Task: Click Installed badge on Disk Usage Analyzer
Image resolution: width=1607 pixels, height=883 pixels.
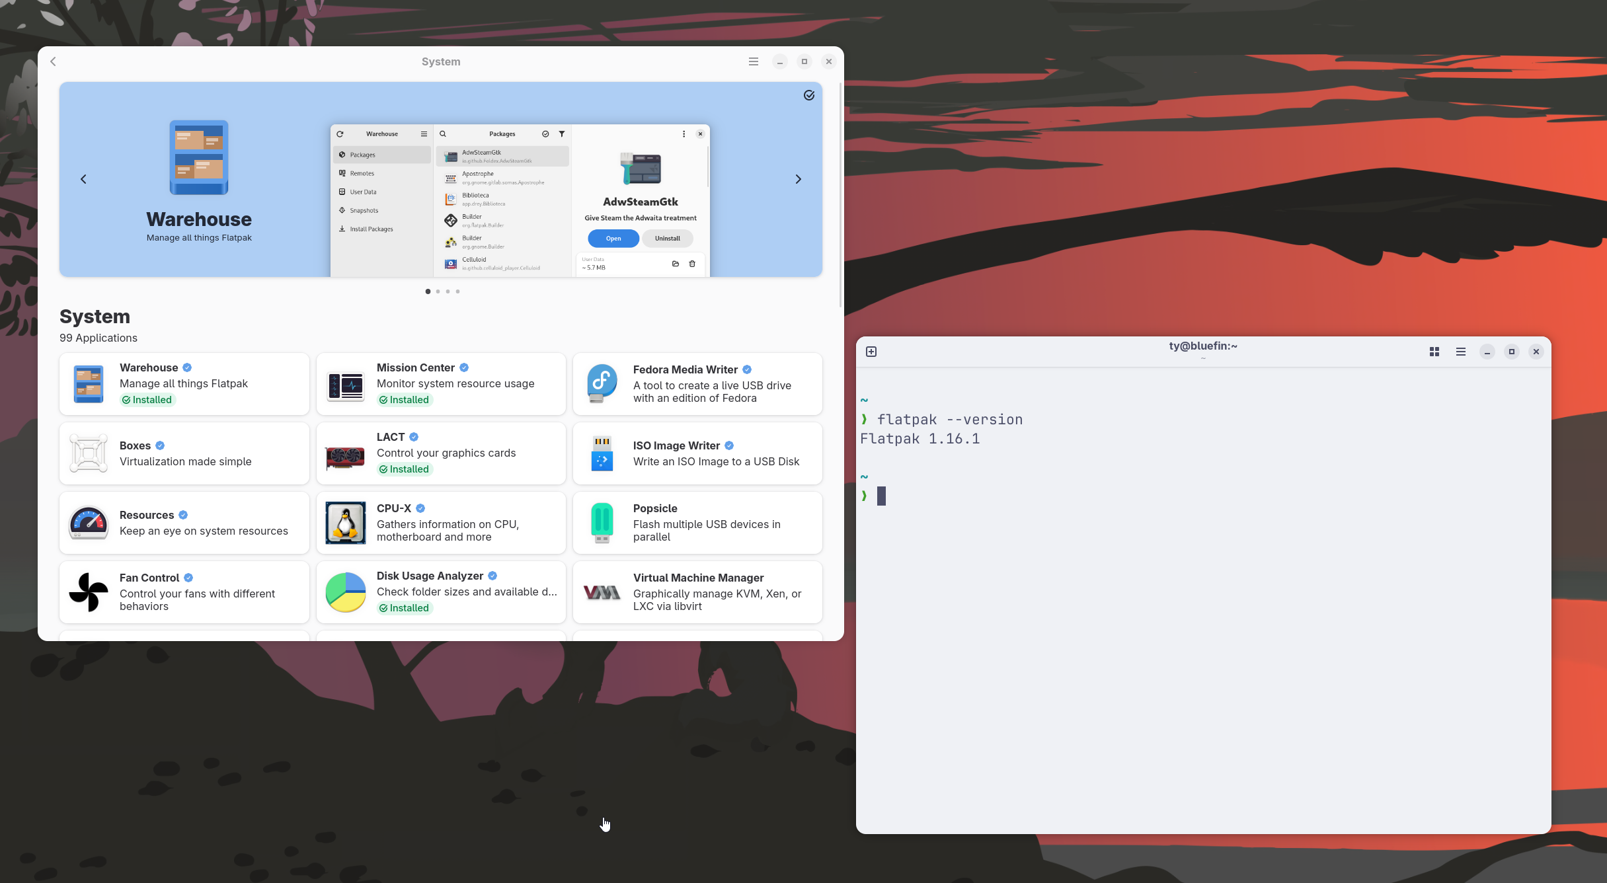Action: [404, 608]
